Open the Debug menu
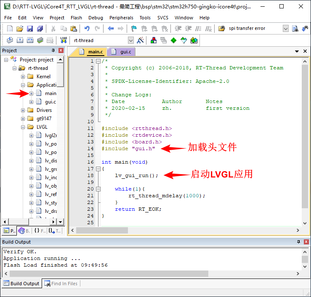The image size is (311, 297). pos(96,18)
